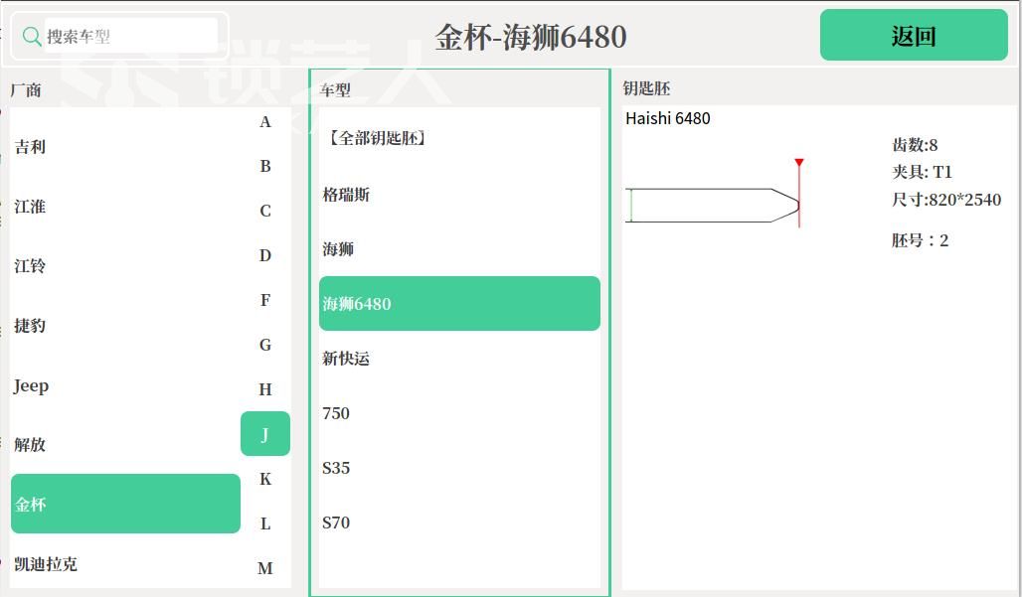Click the Haishi 6480 key blank title
The width and height of the screenshot is (1022, 597).
[667, 118]
